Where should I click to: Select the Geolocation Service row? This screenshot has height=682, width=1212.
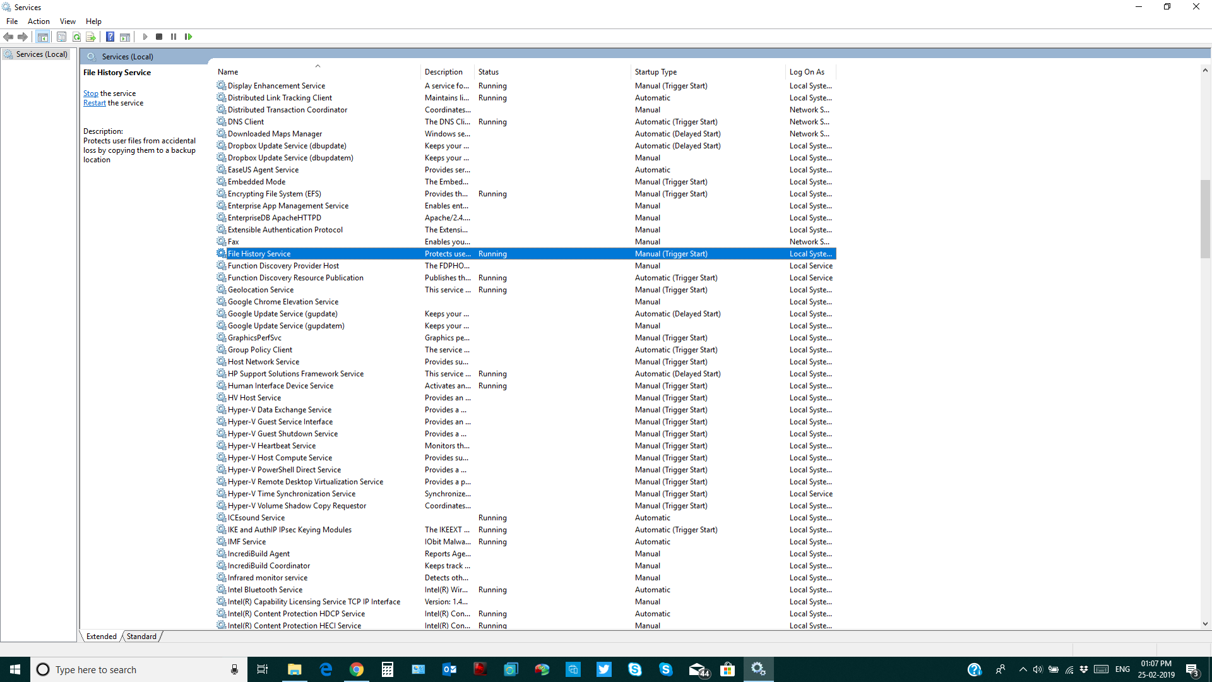pyautogui.click(x=525, y=290)
